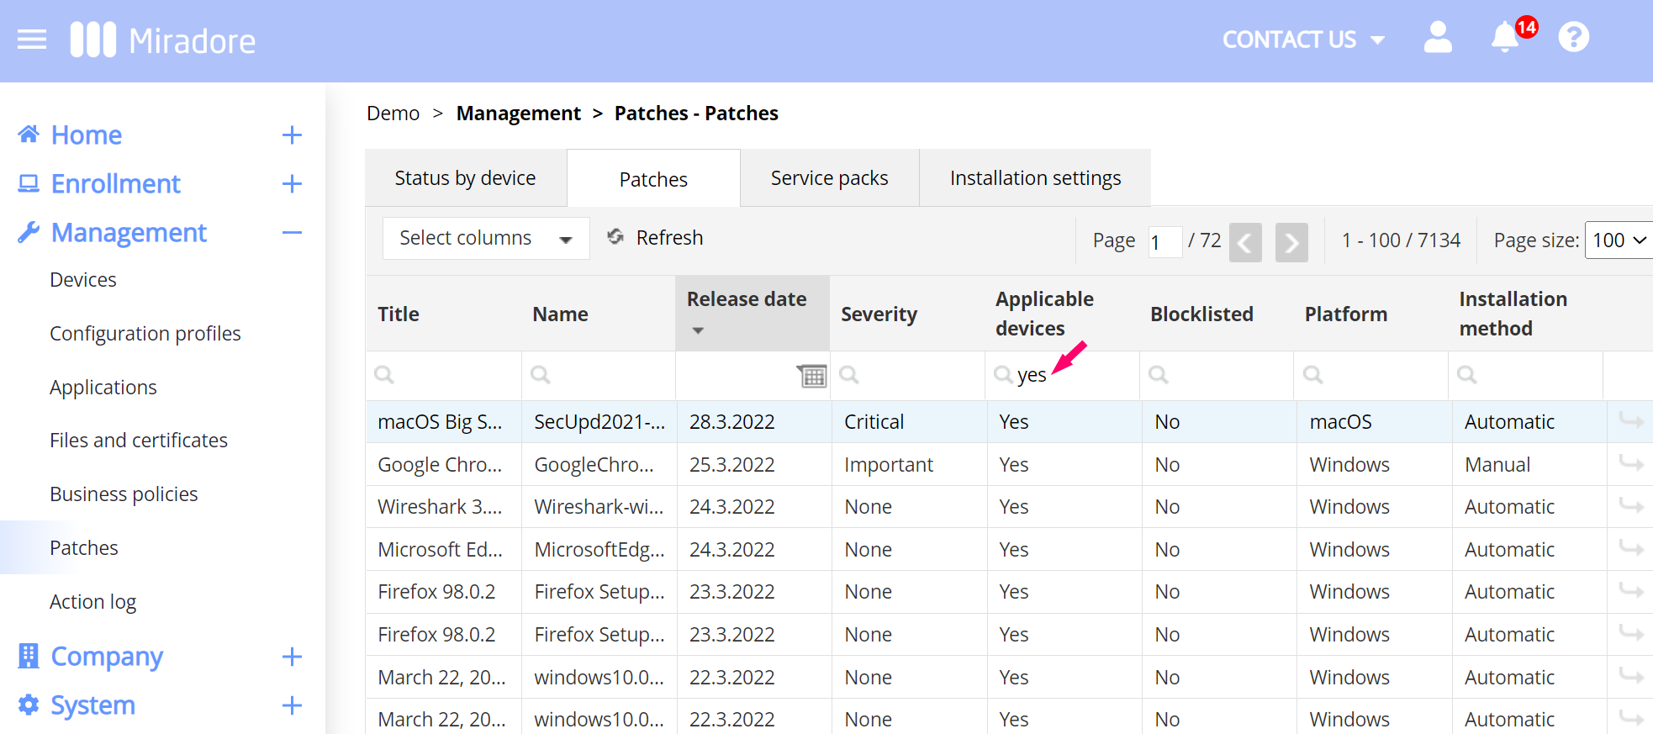1653x734 pixels.
Task: Open row arrow for macOS Big Sur patch
Action: pyautogui.click(x=1631, y=420)
